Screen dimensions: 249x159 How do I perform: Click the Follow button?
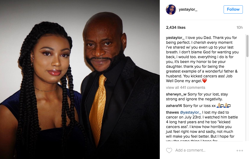[233, 9]
